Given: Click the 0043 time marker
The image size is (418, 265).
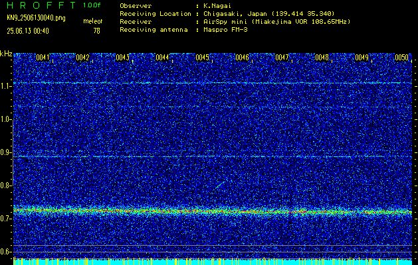Looking at the screenshot, I should pyautogui.click(x=123, y=58).
